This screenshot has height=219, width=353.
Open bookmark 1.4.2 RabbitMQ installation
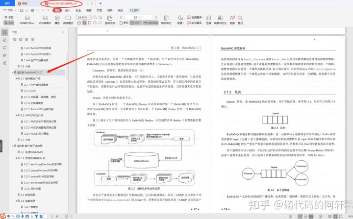pyautogui.click(x=36, y=48)
